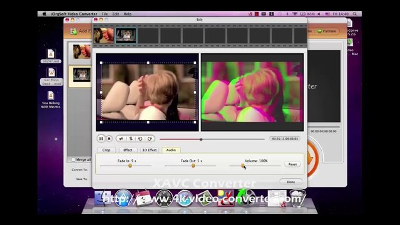
Task: Open Finder from the Dock
Action: pyautogui.click(x=103, y=198)
